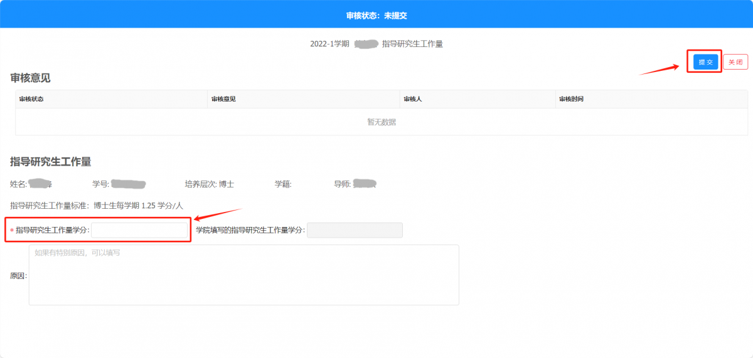Select the 审核状态 column header
The width and height of the screenshot is (753, 358).
(31, 99)
